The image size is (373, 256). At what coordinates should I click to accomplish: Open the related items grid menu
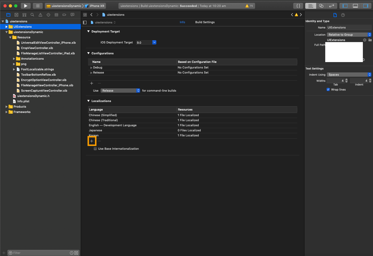tap(85, 15)
